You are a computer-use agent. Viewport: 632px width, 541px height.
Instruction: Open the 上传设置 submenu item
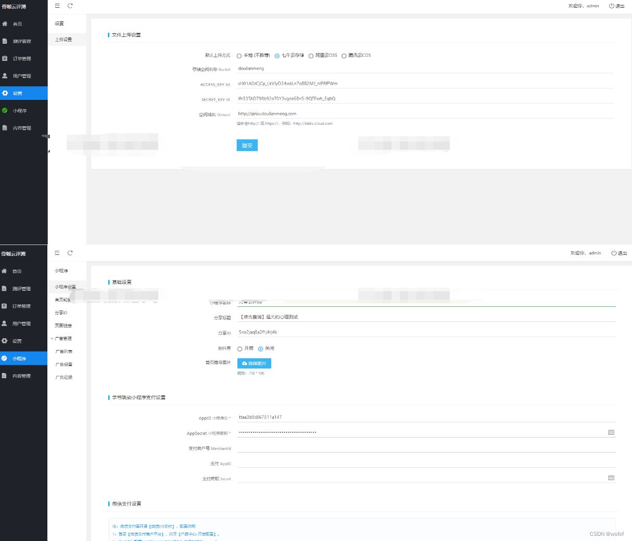64,40
